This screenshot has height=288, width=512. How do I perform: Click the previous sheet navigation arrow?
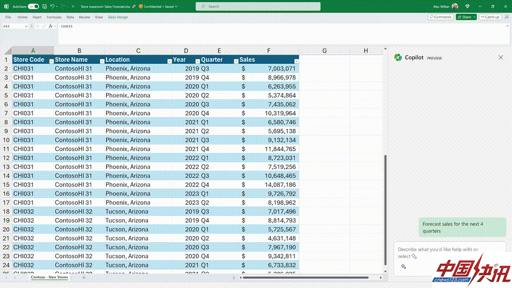tap(6, 277)
